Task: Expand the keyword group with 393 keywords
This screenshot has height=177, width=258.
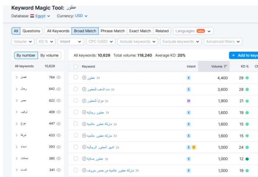Action: coord(17,147)
